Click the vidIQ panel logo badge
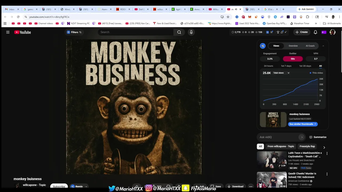 click(x=263, y=46)
